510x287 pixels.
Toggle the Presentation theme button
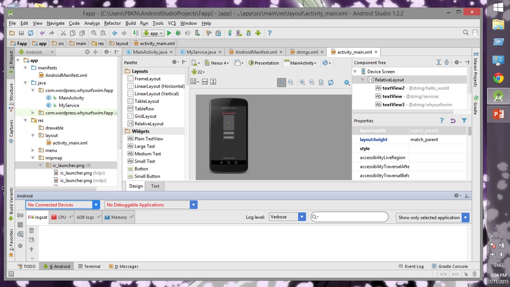264,63
